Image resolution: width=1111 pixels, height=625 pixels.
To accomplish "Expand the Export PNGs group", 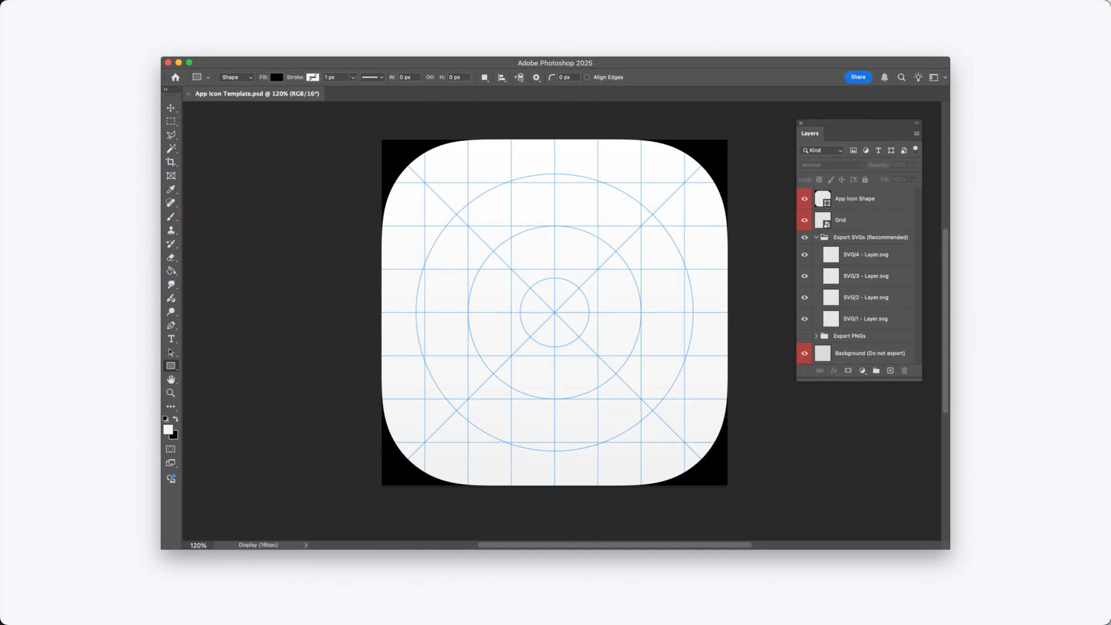I will 816,336.
